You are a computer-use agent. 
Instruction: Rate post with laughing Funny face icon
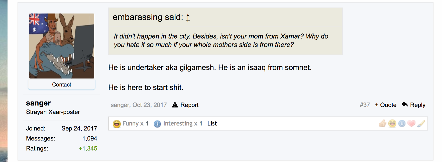[x=392, y=123]
